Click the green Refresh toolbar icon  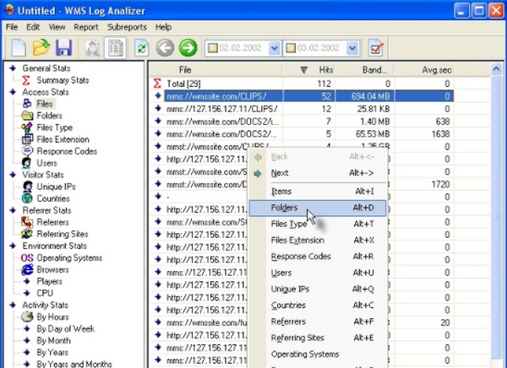click(142, 48)
